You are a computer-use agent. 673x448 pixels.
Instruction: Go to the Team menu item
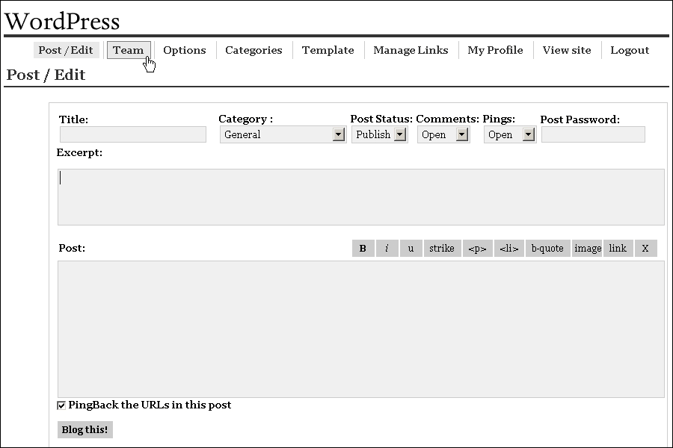(129, 50)
